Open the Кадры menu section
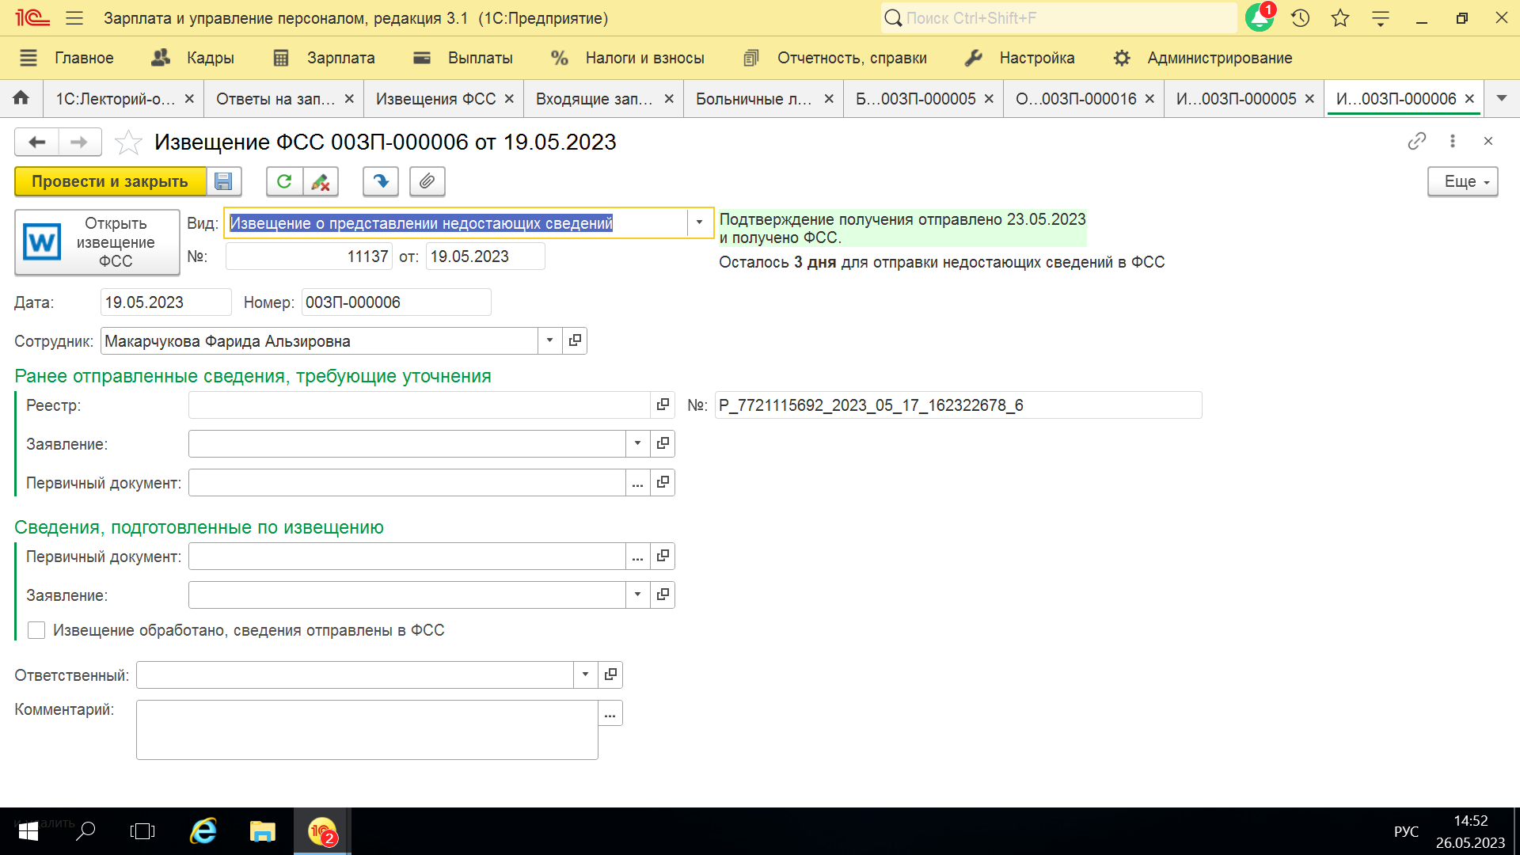 coord(193,58)
